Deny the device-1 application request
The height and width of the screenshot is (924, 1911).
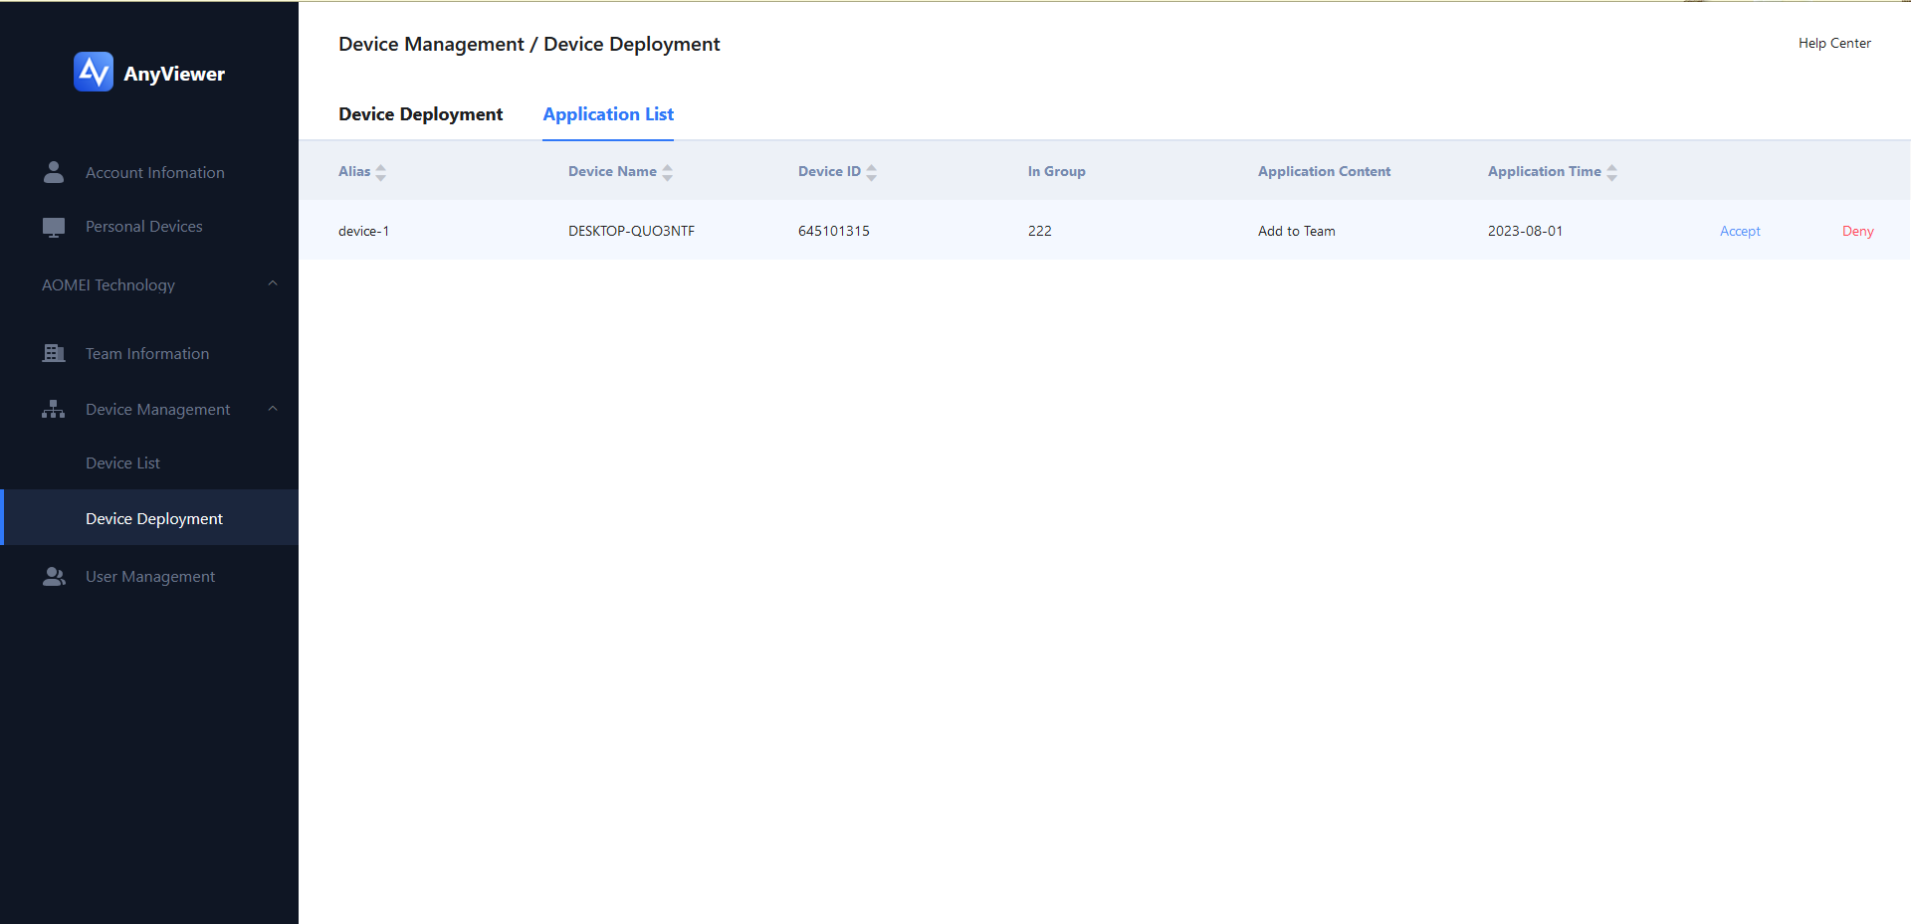(1857, 231)
